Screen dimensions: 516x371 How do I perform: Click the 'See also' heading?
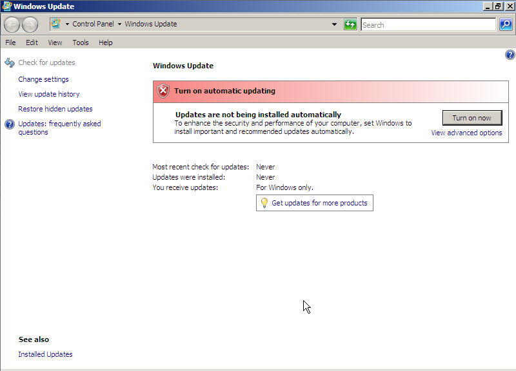34,339
